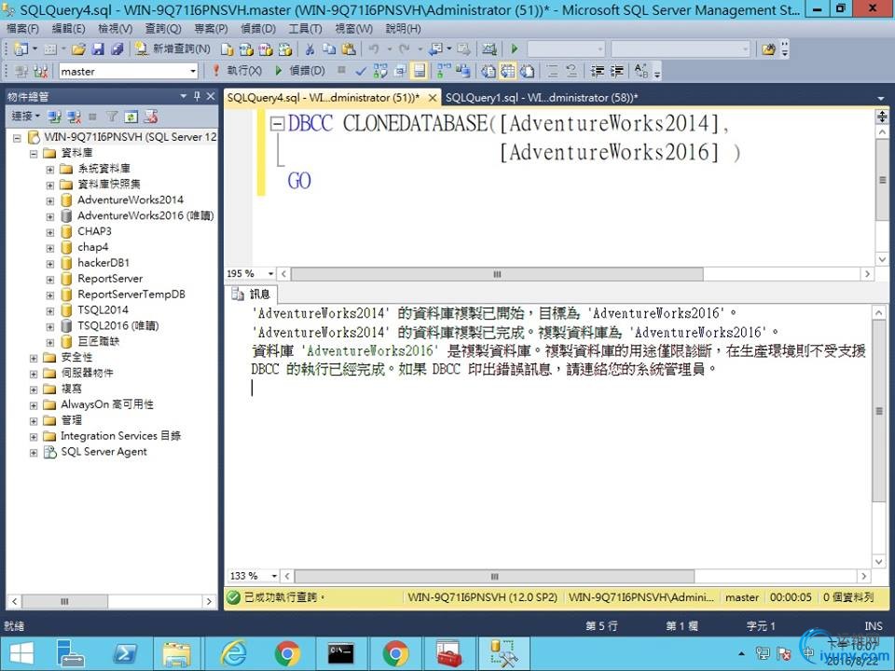
Task: Select the TSQL2016 (唯讀) database
Action: coord(118,326)
